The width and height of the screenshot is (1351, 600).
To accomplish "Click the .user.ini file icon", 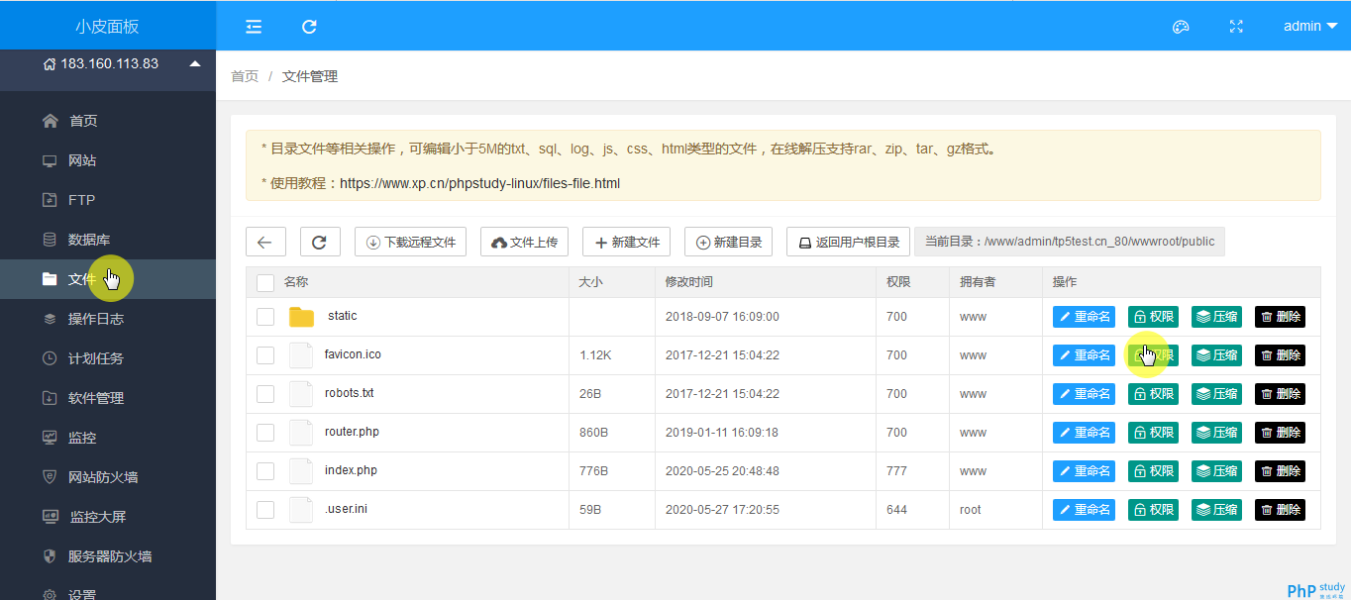I will 301,510.
